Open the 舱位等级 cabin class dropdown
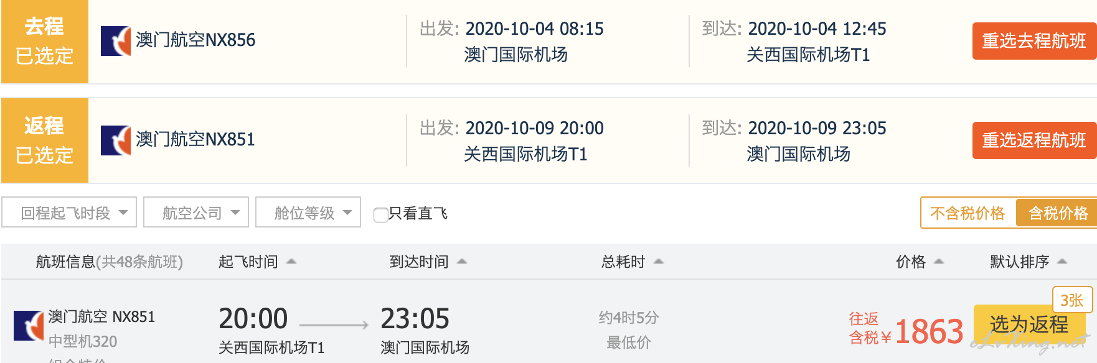The image size is (1097, 363). point(308,213)
